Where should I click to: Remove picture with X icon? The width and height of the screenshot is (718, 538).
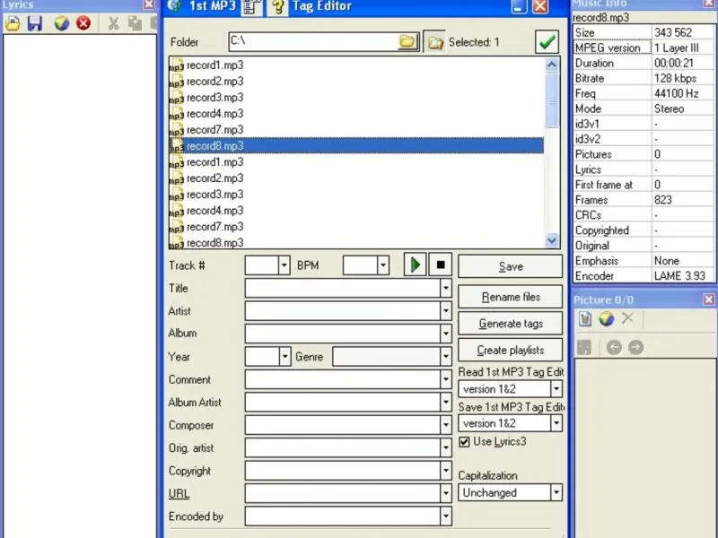627,318
